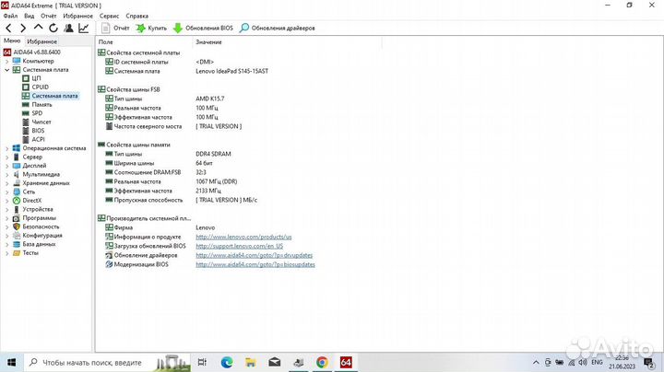Select the Память item in the tree
The height and width of the screenshot is (372, 664).
[41, 104]
